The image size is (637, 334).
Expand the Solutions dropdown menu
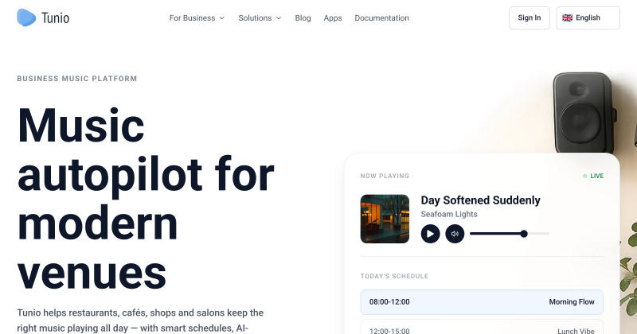coord(260,17)
